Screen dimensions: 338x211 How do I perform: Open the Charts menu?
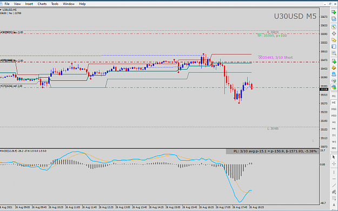click(x=42, y=4)
